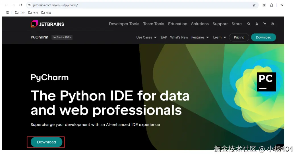Open the 工作 bookmark folder
The image size is (298, 158).
20,12
